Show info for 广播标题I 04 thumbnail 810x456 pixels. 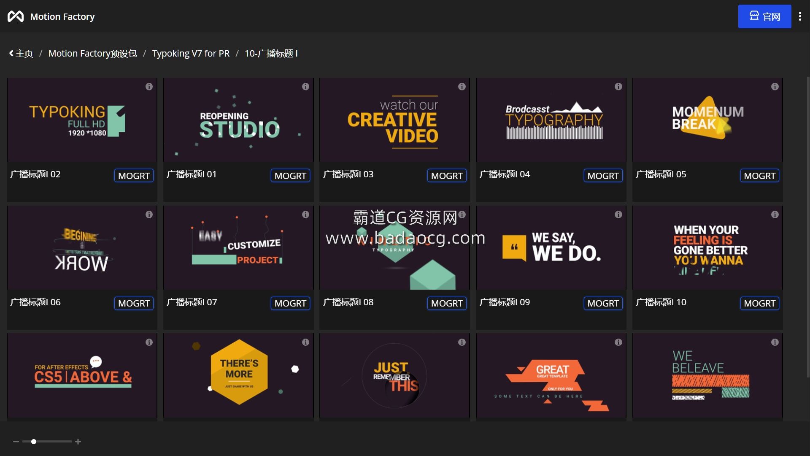coord(618,87)
